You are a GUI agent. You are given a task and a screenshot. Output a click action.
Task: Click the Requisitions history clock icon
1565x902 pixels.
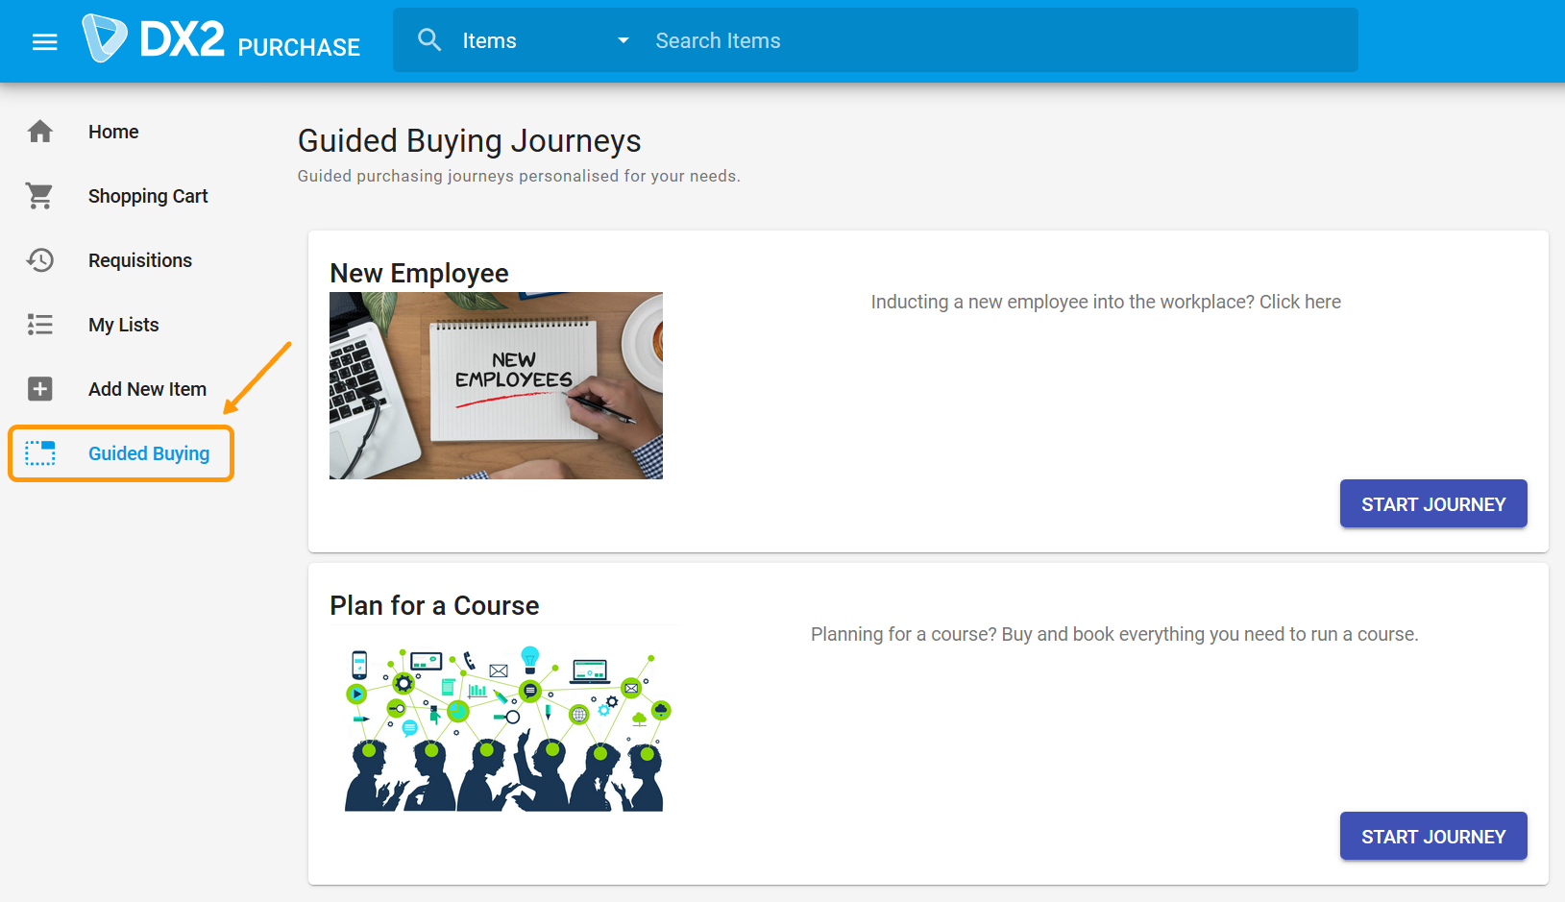(x=40, y=260)
